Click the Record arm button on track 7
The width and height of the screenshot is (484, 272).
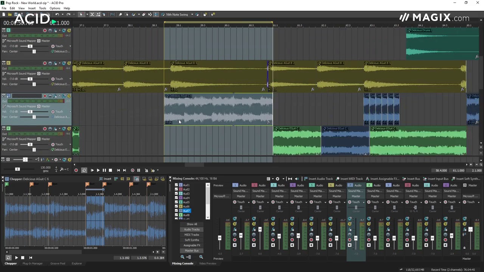[x=45, y=96]
